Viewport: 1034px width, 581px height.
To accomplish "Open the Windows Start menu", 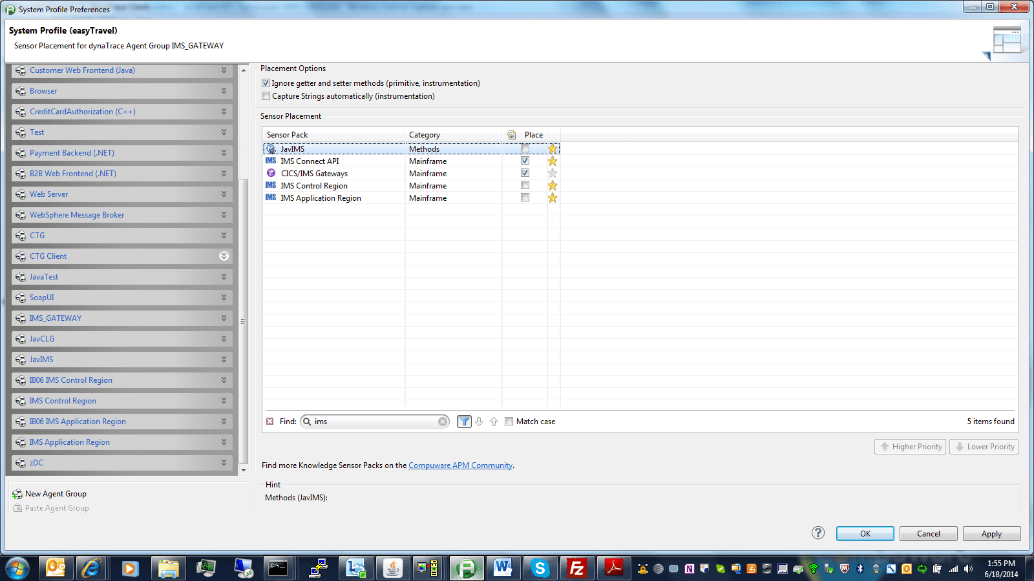I will pyautogui.click(x=17, y=568).
